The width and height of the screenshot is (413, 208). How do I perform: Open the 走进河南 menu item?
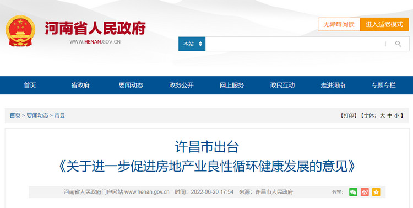click(x=333, y=86)
